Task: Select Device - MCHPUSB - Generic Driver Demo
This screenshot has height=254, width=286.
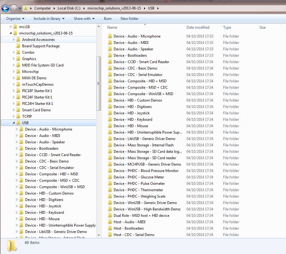Action: click(x=147, y=164)
